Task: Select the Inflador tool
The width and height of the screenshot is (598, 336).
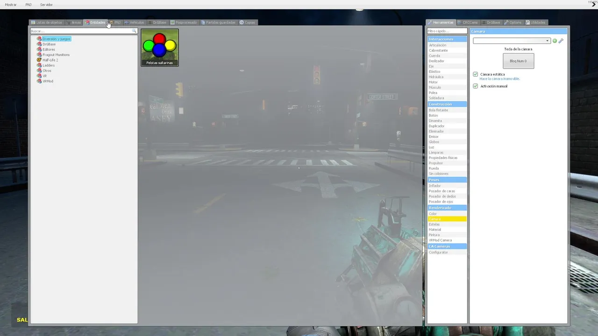Action: (x=447, y=186)
